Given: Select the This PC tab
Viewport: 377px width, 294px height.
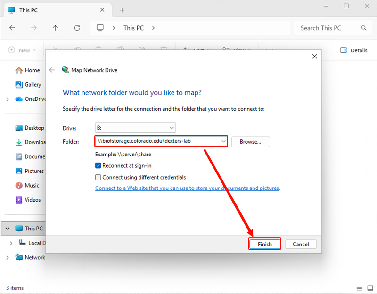Looking at the screenshot, I should (x=57, y=10).
